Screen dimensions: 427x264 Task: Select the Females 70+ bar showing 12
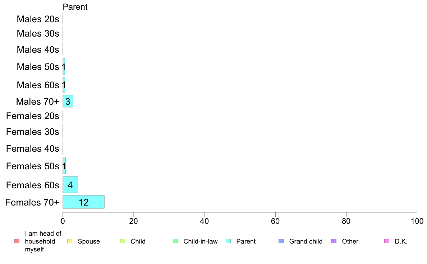(84, 202)
